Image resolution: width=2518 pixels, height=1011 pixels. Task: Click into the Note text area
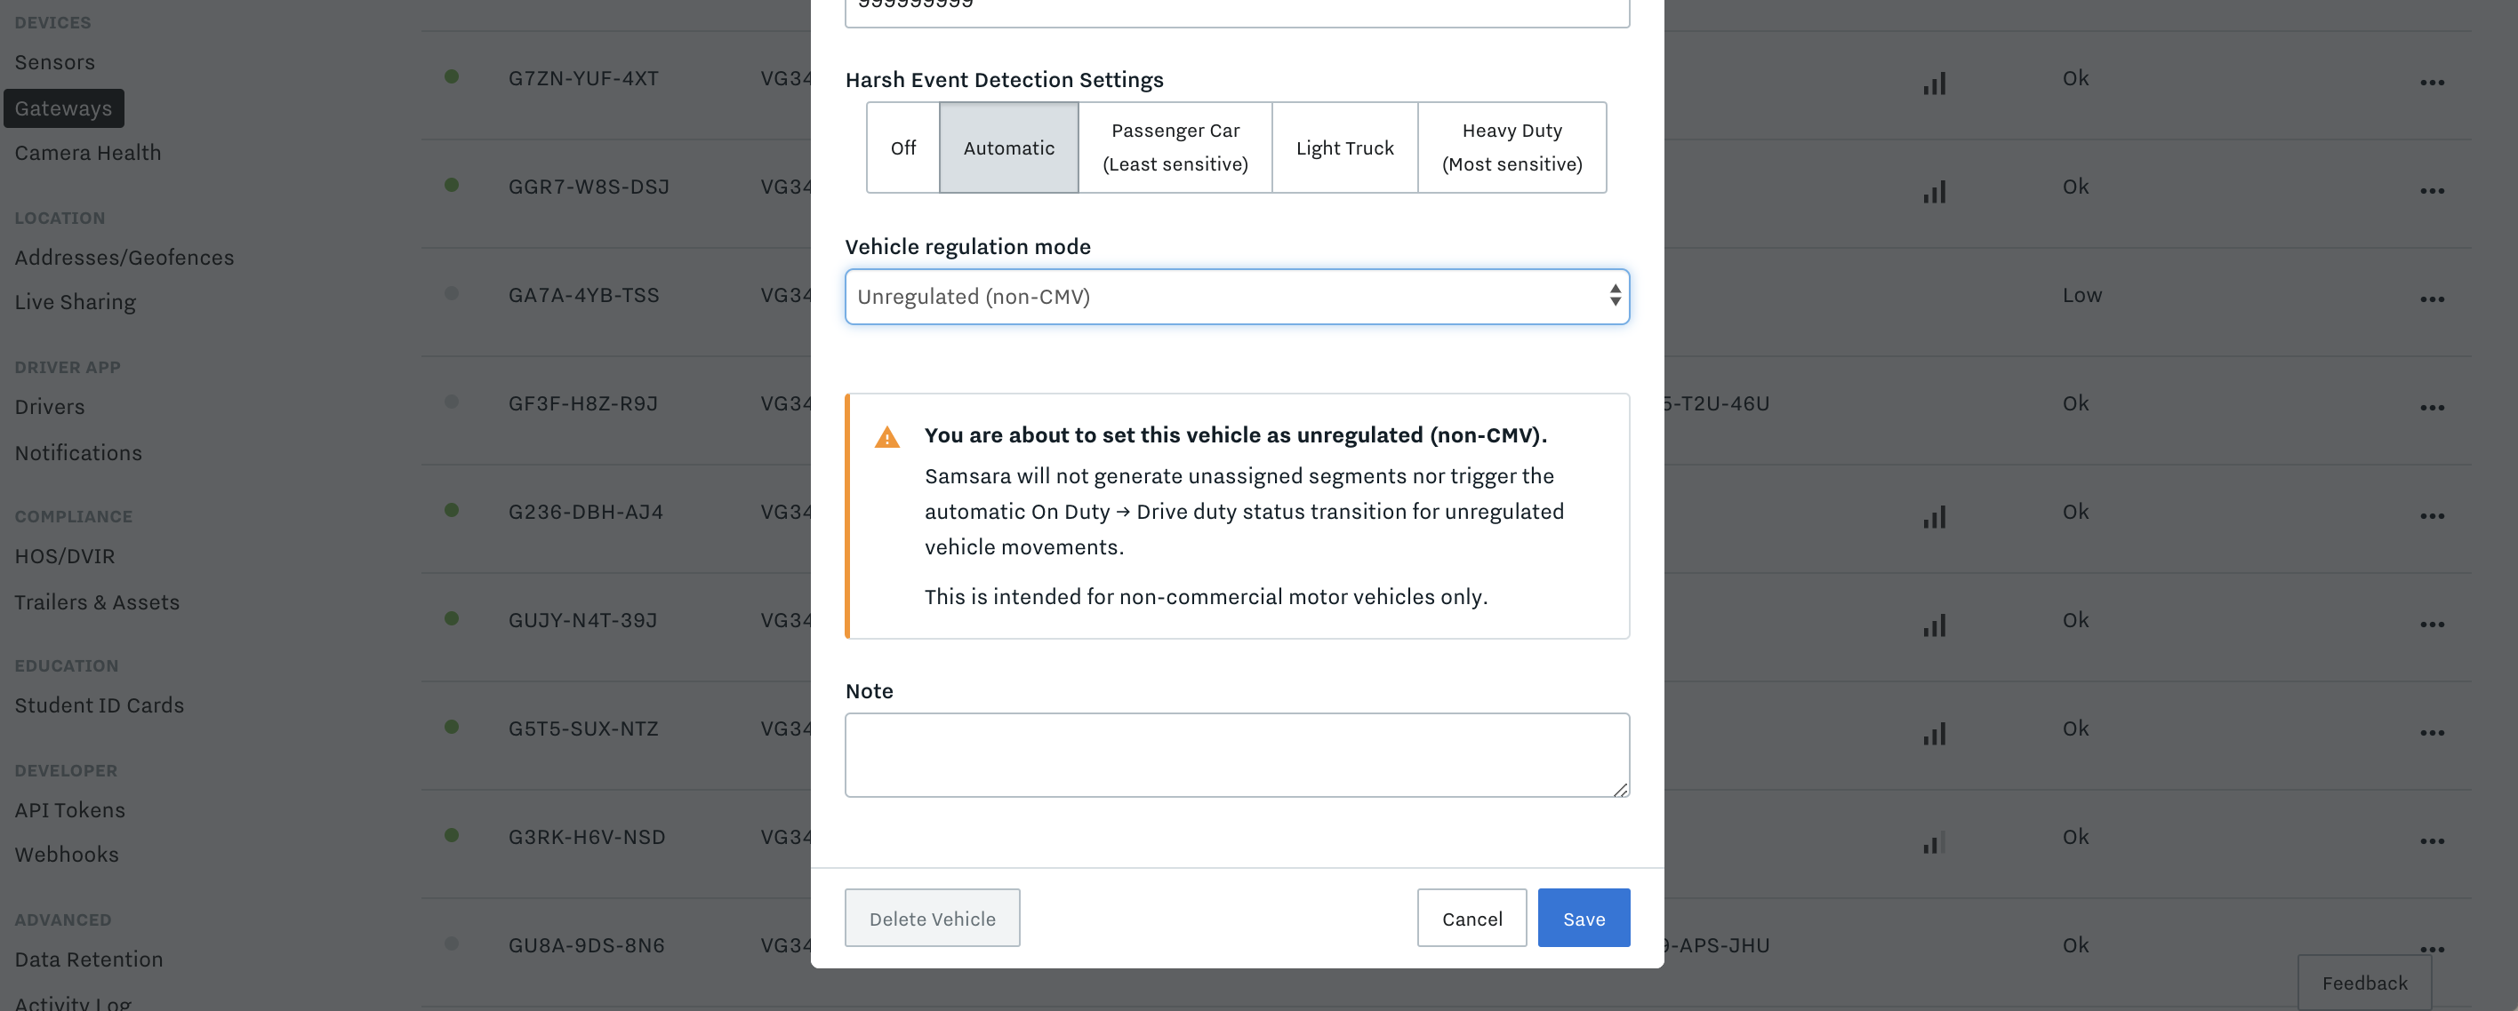coord(1237,755)
